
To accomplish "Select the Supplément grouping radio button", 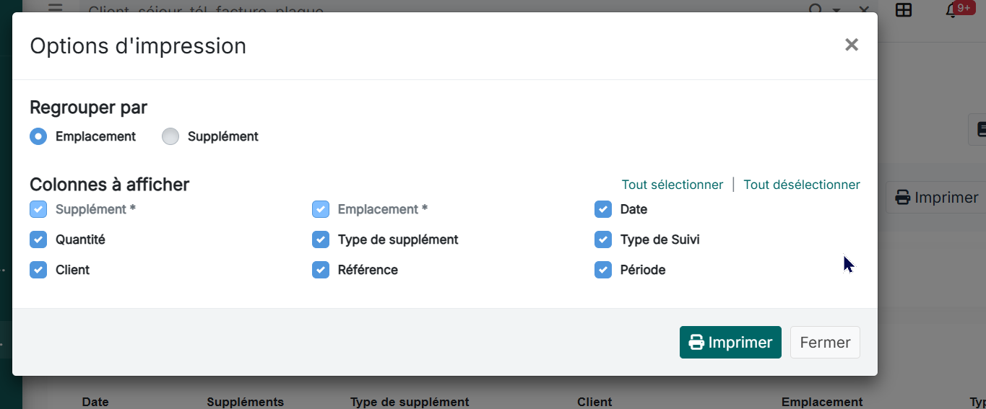I will (170, 136).
